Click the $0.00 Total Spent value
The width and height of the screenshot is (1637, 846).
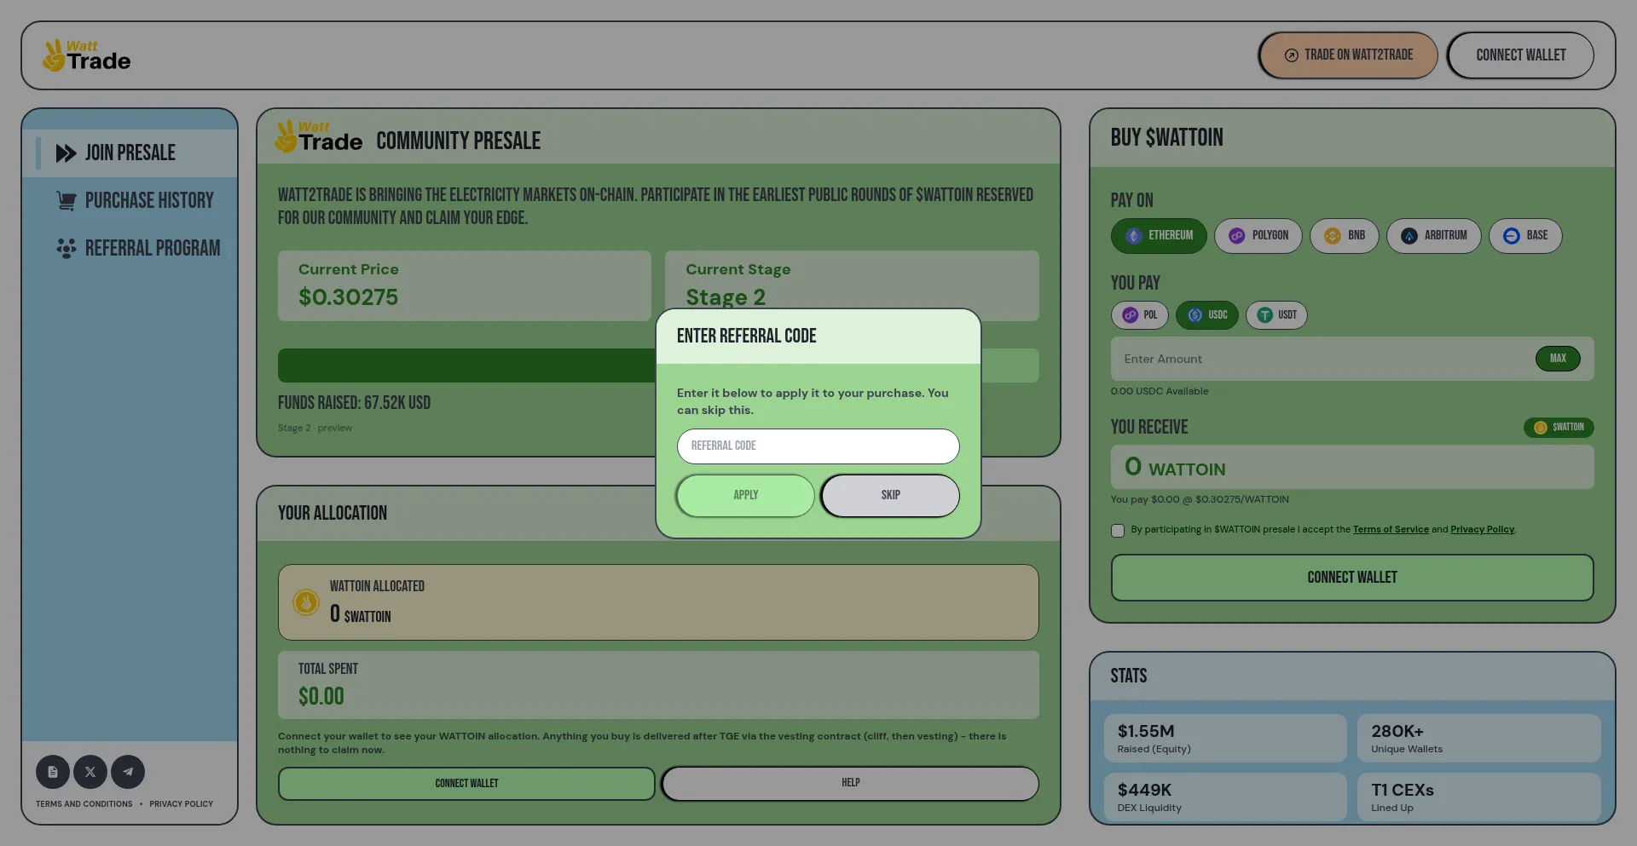[x=321, y=697]
